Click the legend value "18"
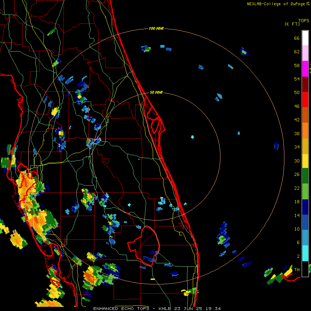Screen dimensions: 311x311 click(x=297, y=202)
